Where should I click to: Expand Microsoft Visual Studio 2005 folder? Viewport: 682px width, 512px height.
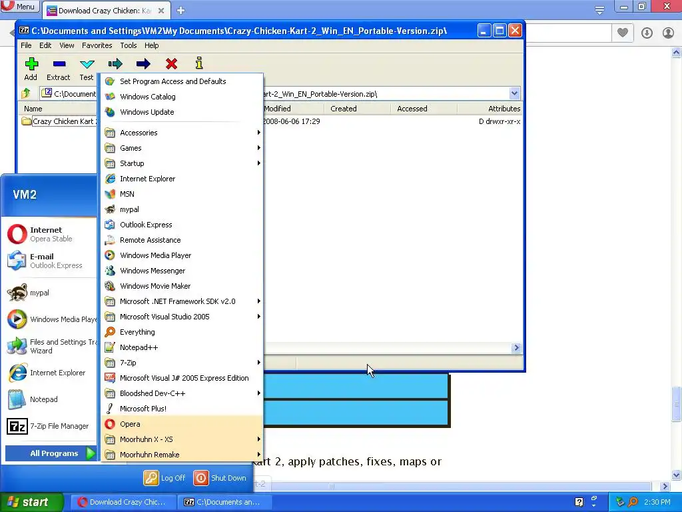(182, 317)
